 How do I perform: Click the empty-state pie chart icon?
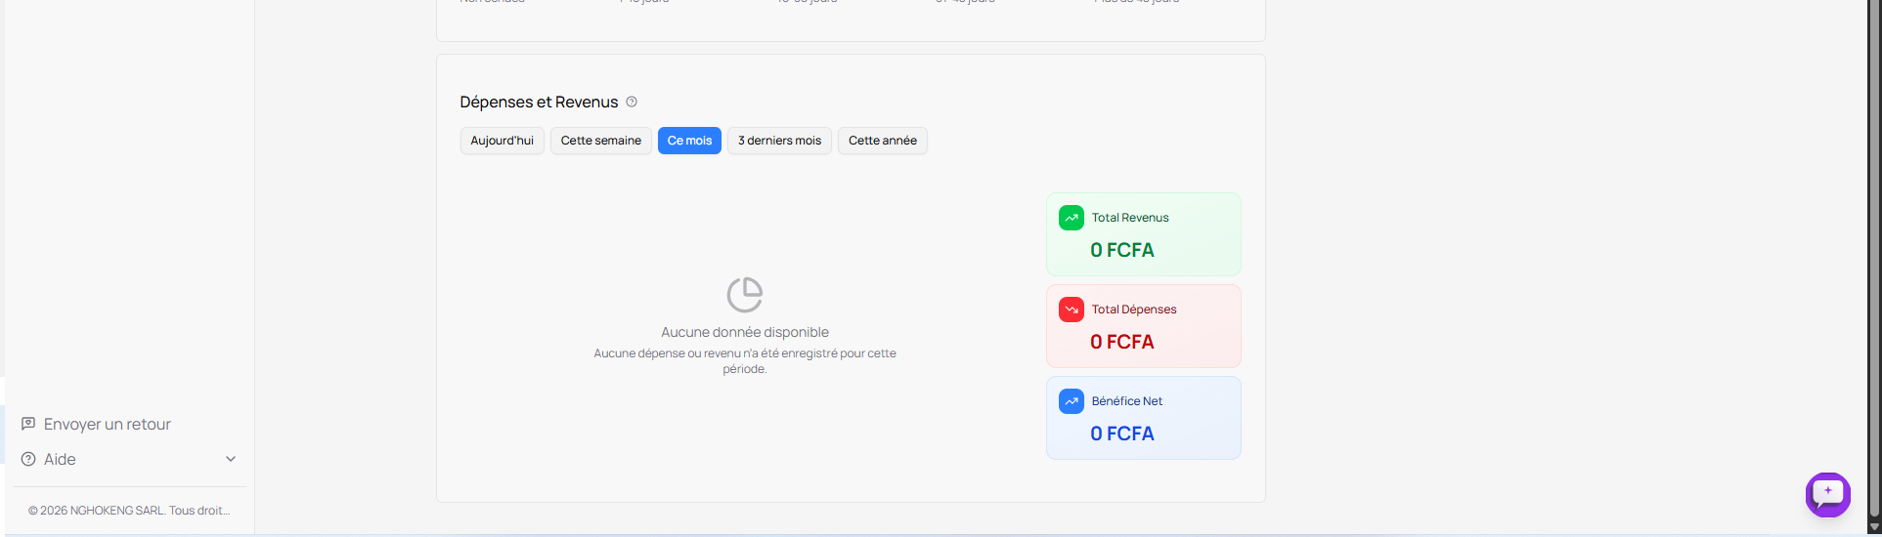pos(745,294)
